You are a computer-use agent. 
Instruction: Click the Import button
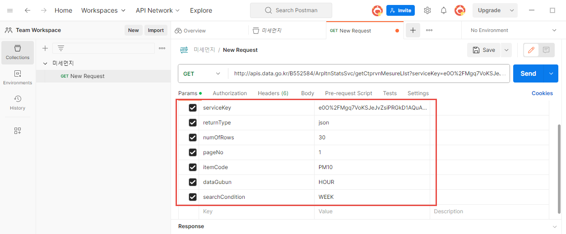[x=156, y=30]
